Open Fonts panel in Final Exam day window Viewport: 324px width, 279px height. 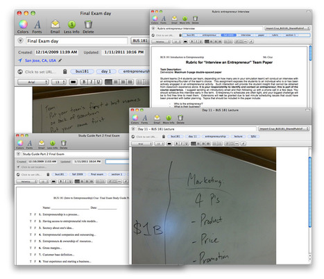(x=37, y=26)
